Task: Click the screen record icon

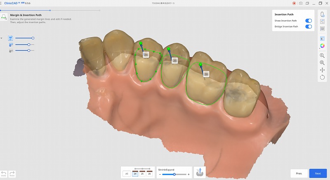Action: [x=294, y=3]
